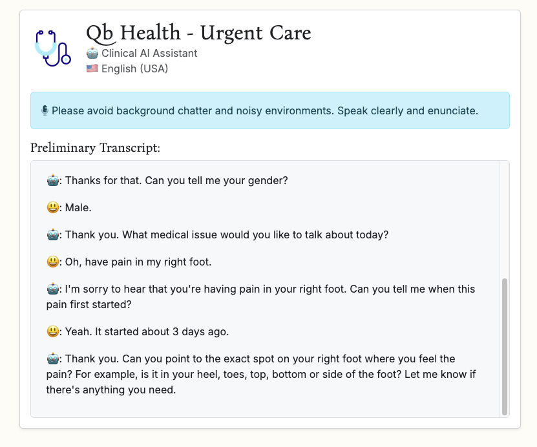Click the scrollbar track above the thumb
The image size is (537, 447).
click(505, 220)
